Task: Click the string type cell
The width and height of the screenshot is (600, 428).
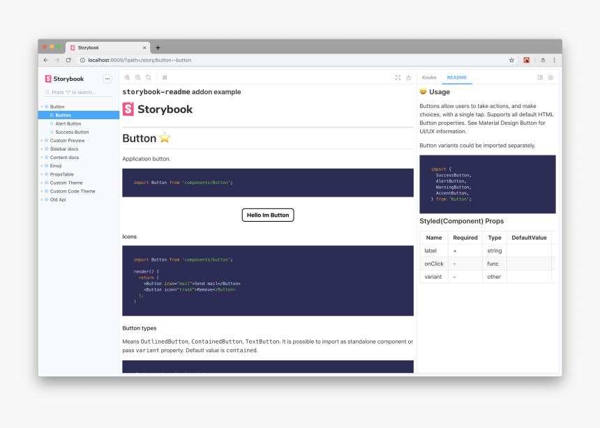Action: pos(495,250)
